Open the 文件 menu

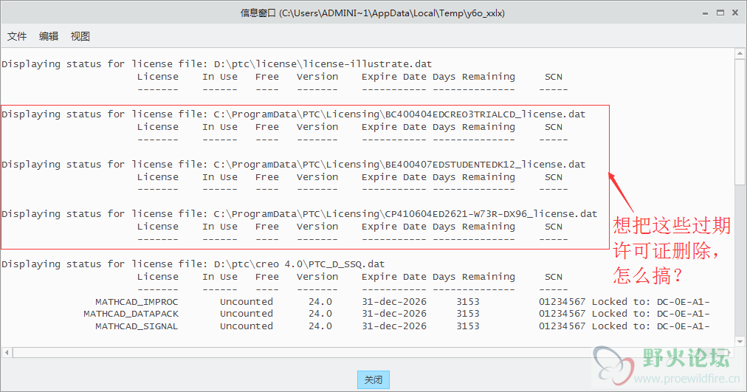tap(17, 36)
